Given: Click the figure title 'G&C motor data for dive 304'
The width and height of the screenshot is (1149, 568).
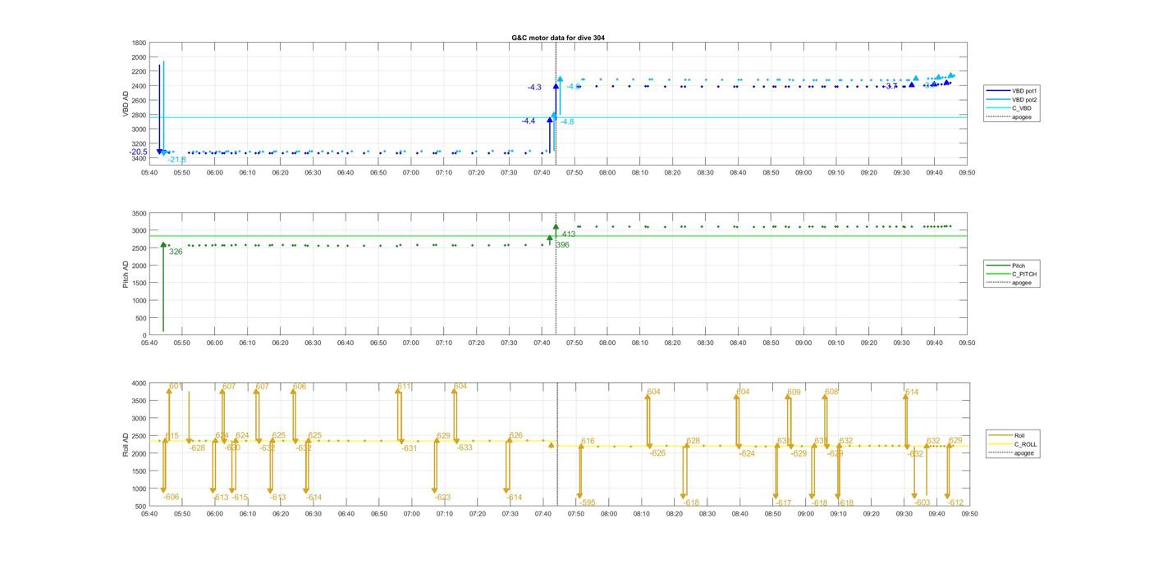Looking at the screenshot, I should [x=558, y=38].
